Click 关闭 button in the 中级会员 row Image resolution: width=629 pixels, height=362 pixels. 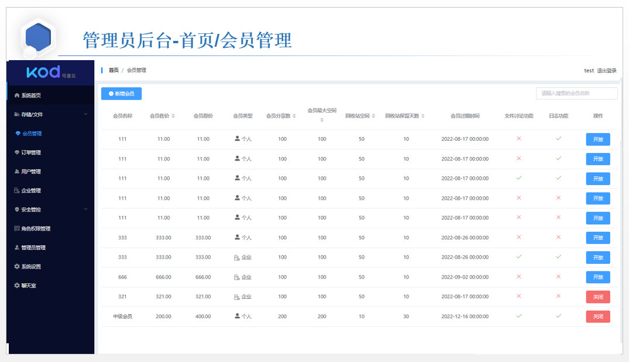click(x=598, y=316)
